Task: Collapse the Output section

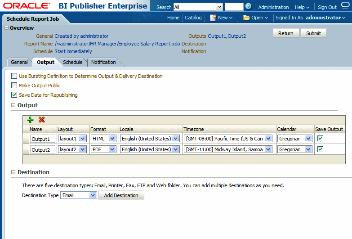Action: point(13,105)
